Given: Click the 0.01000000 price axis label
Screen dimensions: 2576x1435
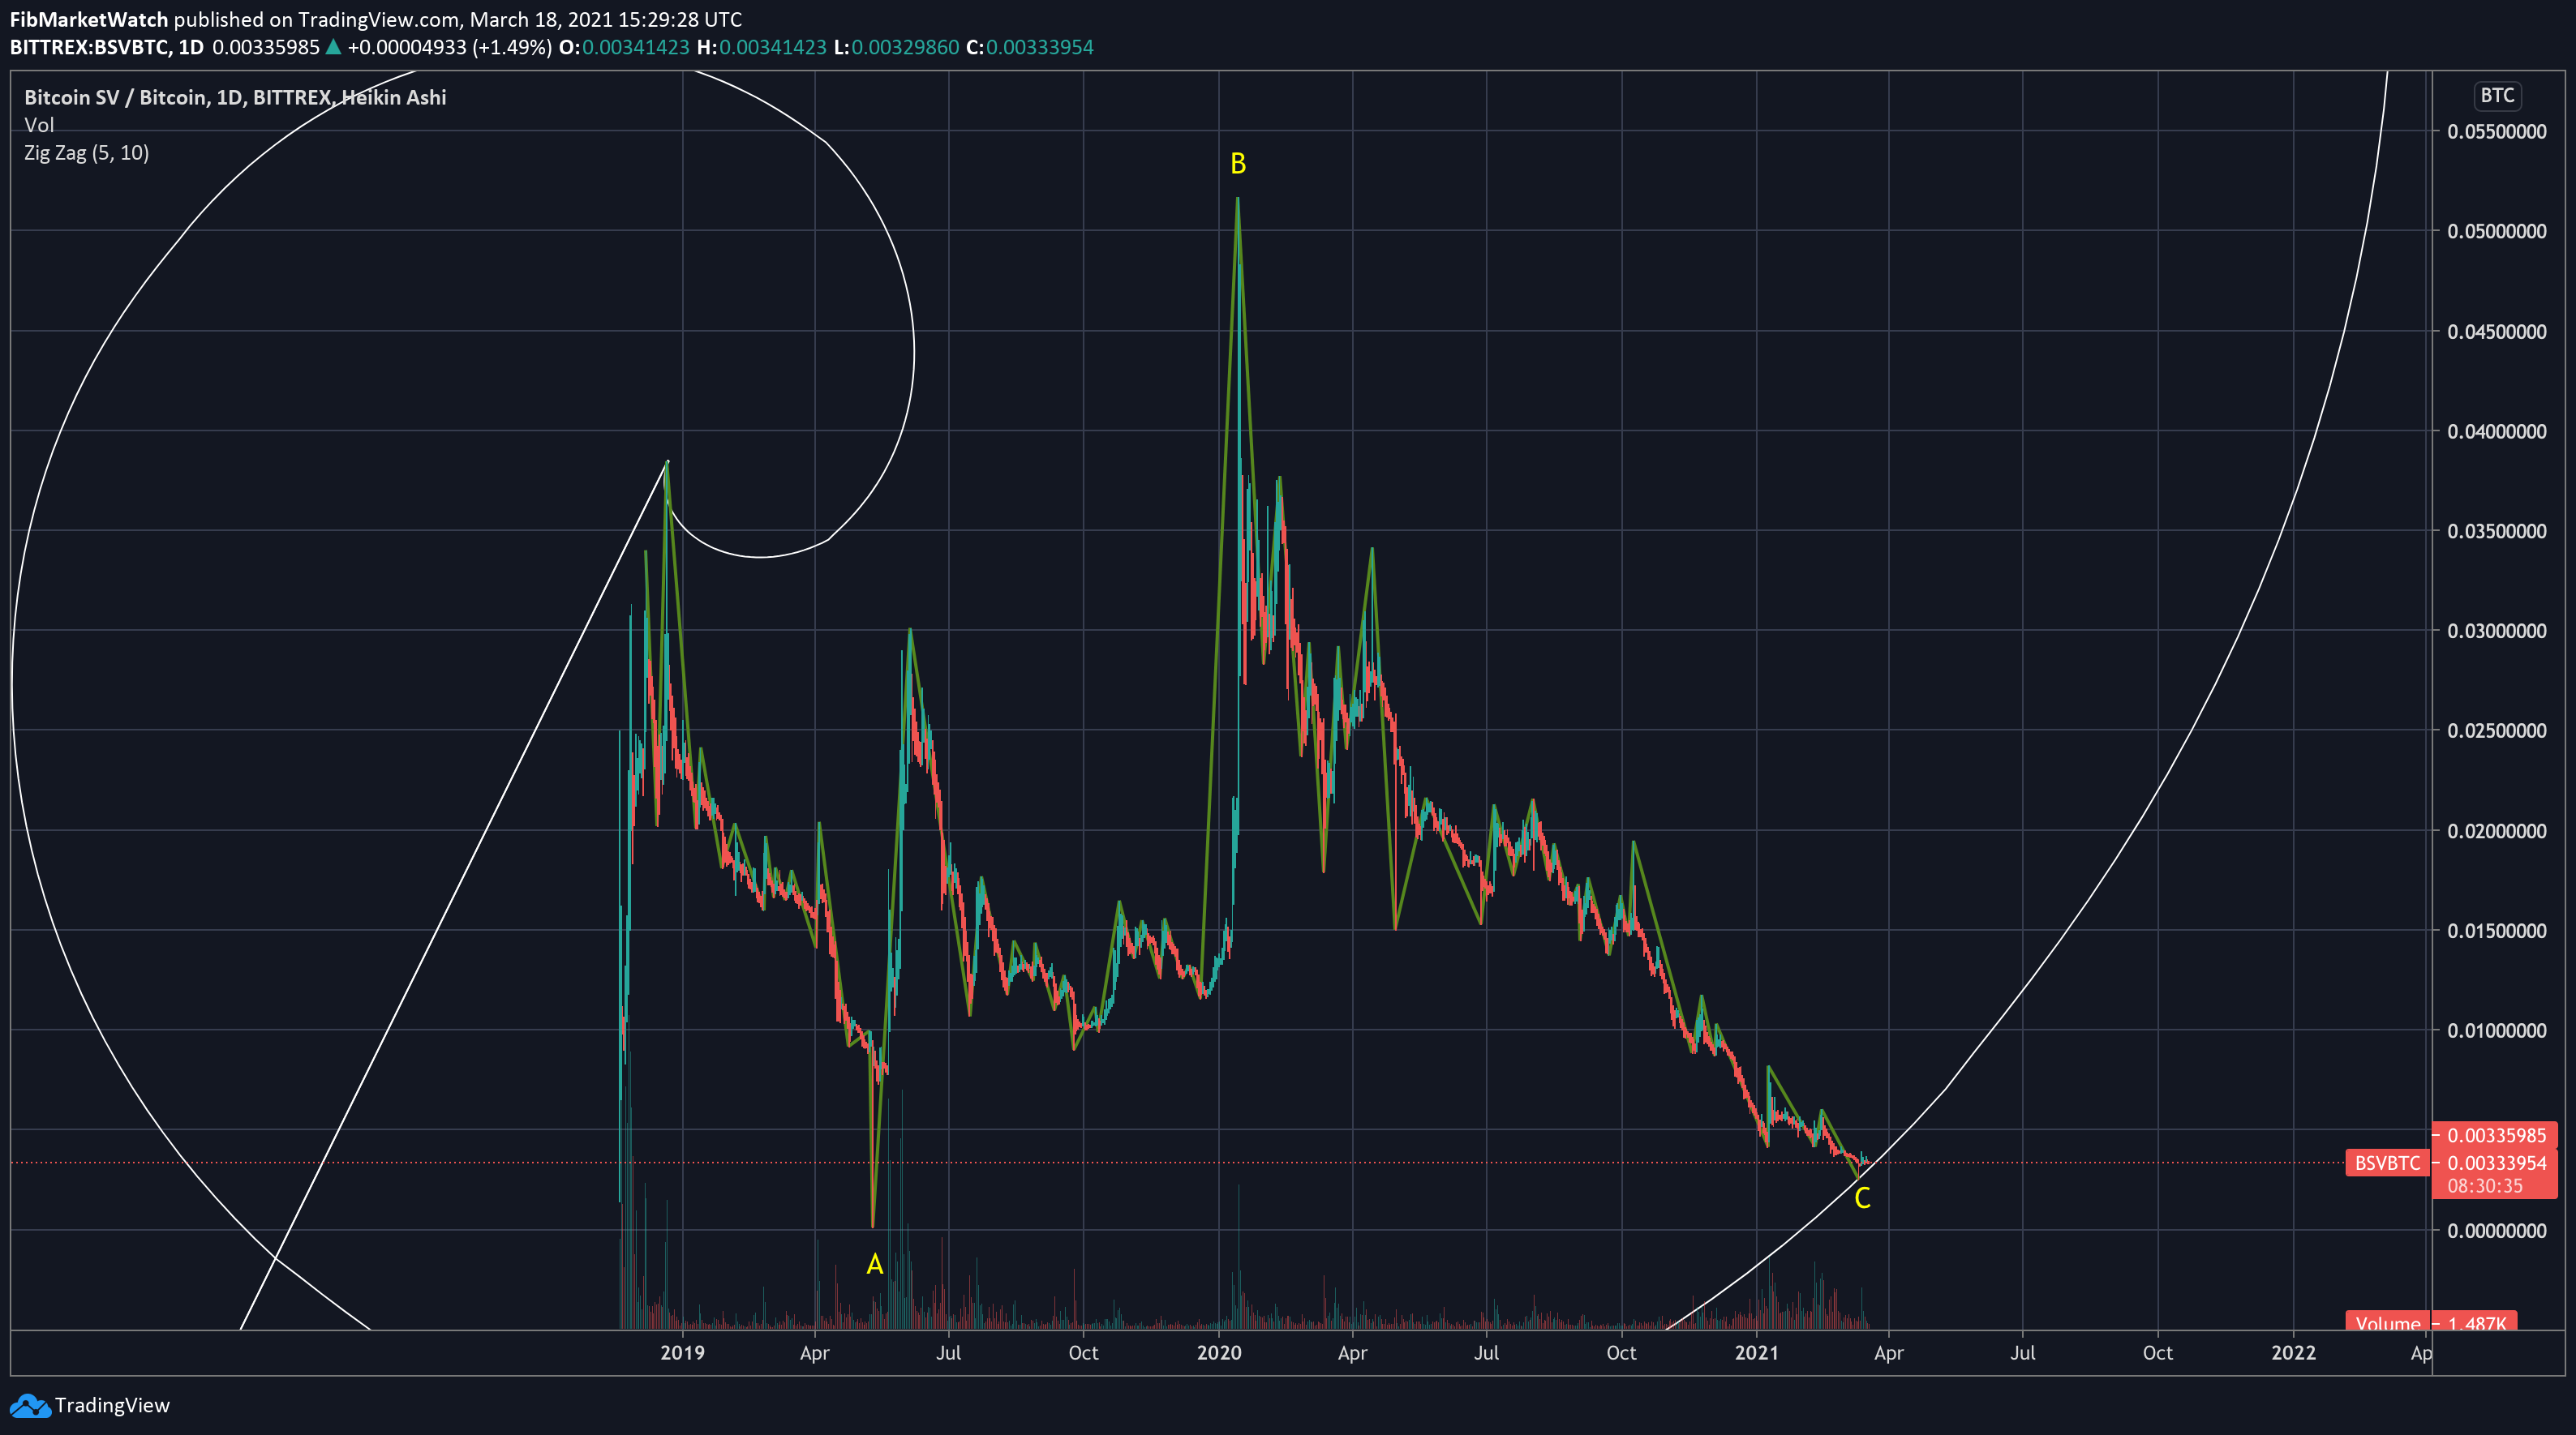Looking at the screenshot, I should (2497, 1030).
